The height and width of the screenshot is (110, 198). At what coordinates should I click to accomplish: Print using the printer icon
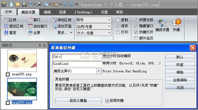tap(39, 5)
